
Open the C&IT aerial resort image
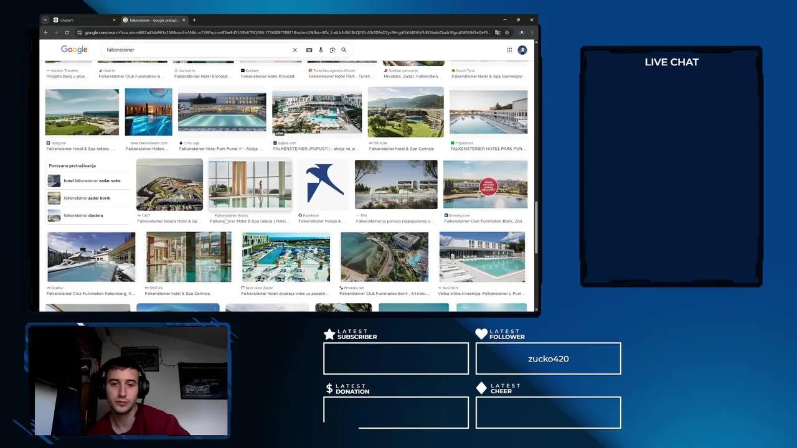point(169,184)
